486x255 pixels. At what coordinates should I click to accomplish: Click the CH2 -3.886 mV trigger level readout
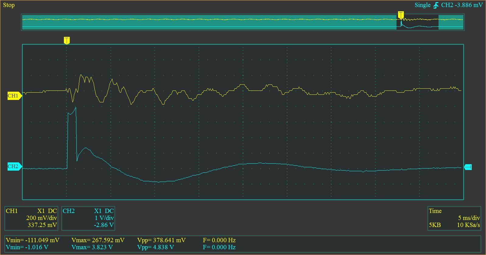(x=462, y=5)
